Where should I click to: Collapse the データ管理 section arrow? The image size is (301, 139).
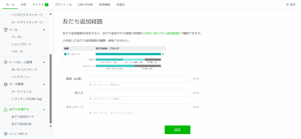[44, 84]
